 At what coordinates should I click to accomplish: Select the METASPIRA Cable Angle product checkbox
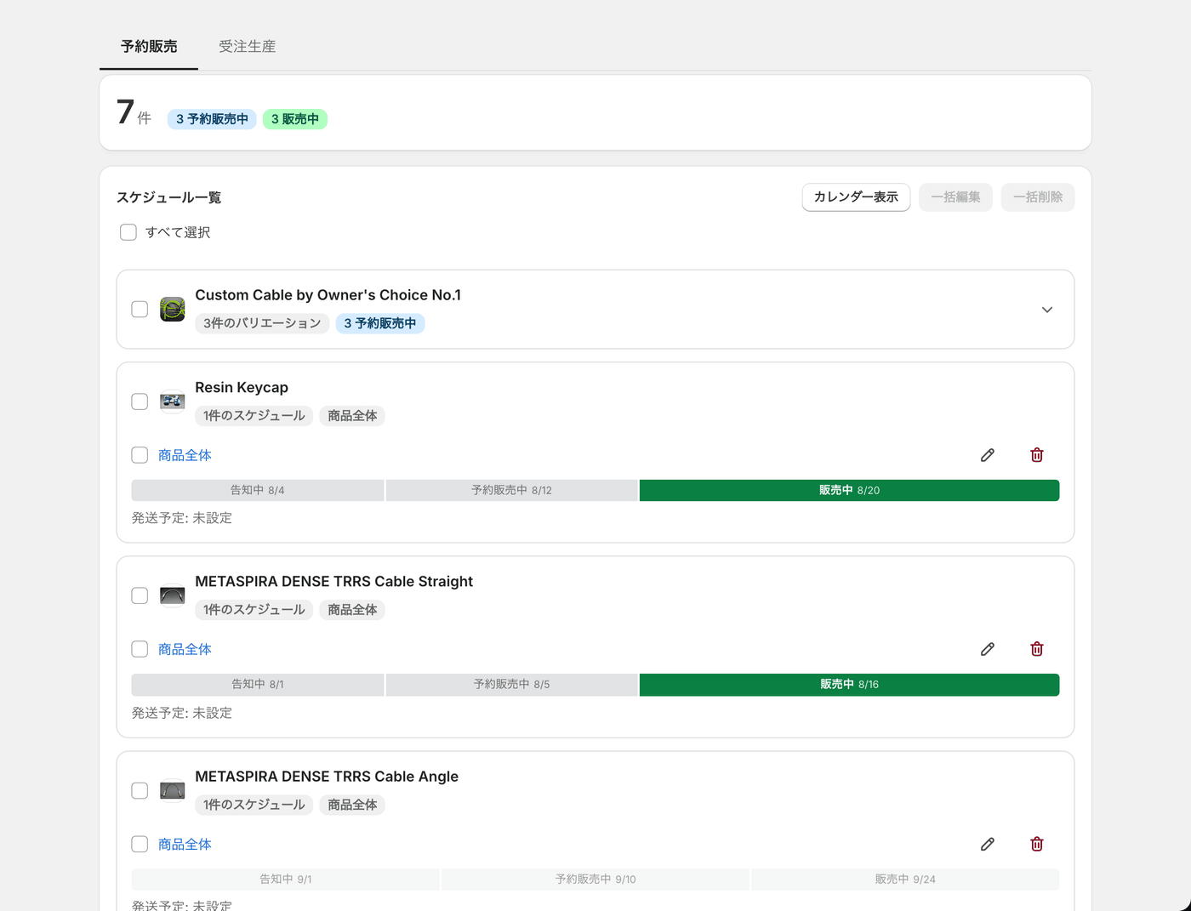pyautogui.click(x=140, y=790)
